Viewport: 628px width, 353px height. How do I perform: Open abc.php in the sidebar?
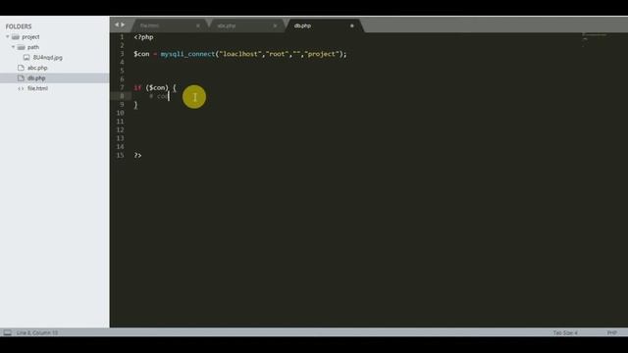[x=37, y=68]
